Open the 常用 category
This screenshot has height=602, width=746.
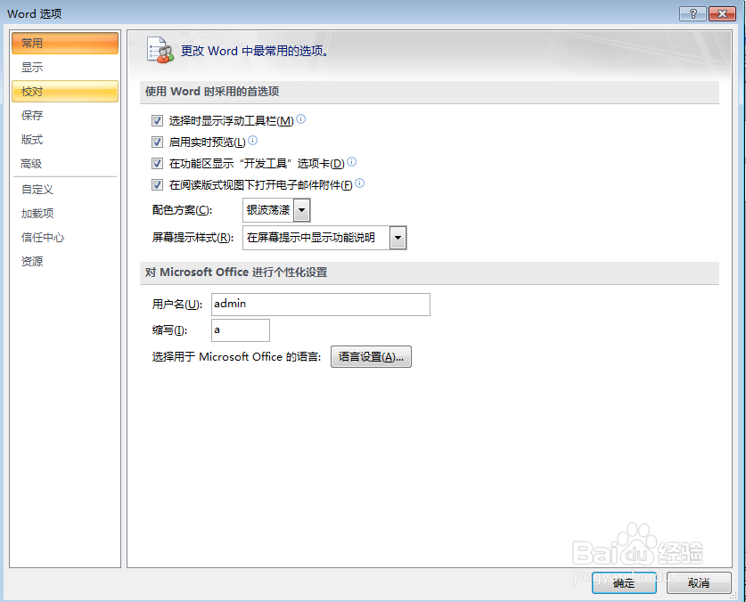pyautogui.click(x=65, y=44)
